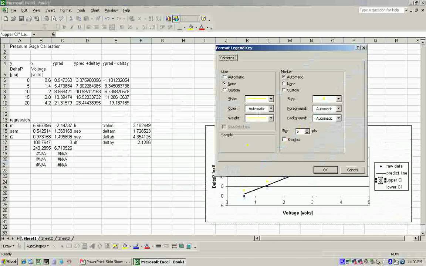The image size is (426, 266).
Task: Select the Line Automatic radio button
Action: pos(224,77)
